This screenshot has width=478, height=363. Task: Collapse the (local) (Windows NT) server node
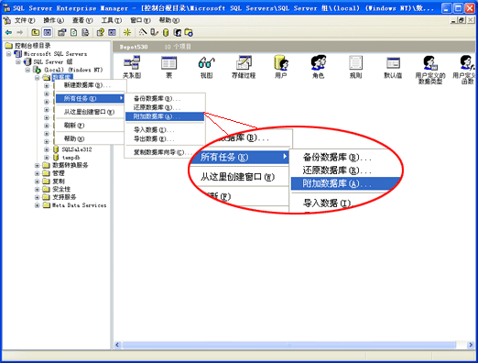click(27, 70)
